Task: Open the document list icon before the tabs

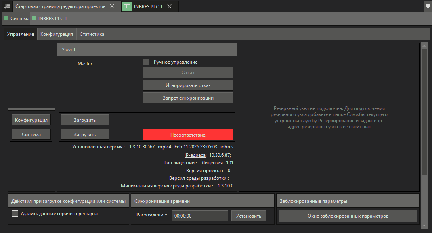Action: click(x=7, y=6)
